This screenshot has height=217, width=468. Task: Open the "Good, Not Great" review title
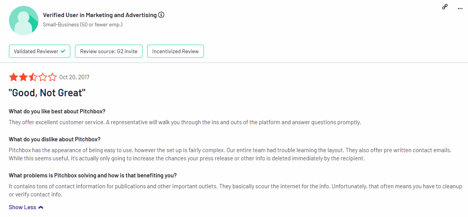tap(47, 93)
